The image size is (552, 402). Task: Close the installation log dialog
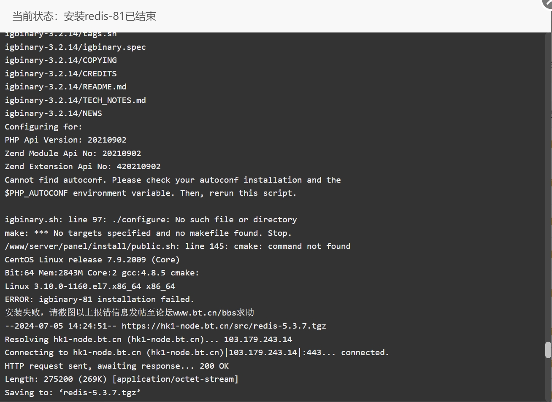tap(548, 3)
